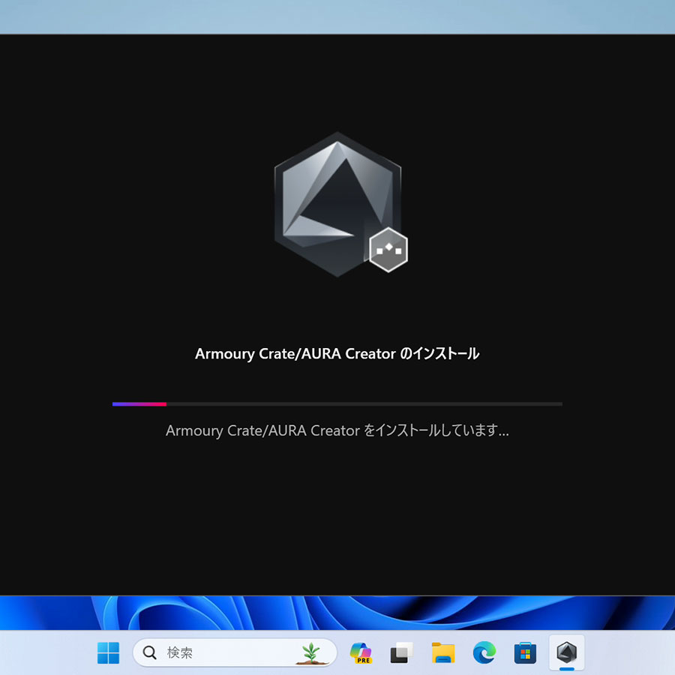Click the installation progress bar

(337, 403)
